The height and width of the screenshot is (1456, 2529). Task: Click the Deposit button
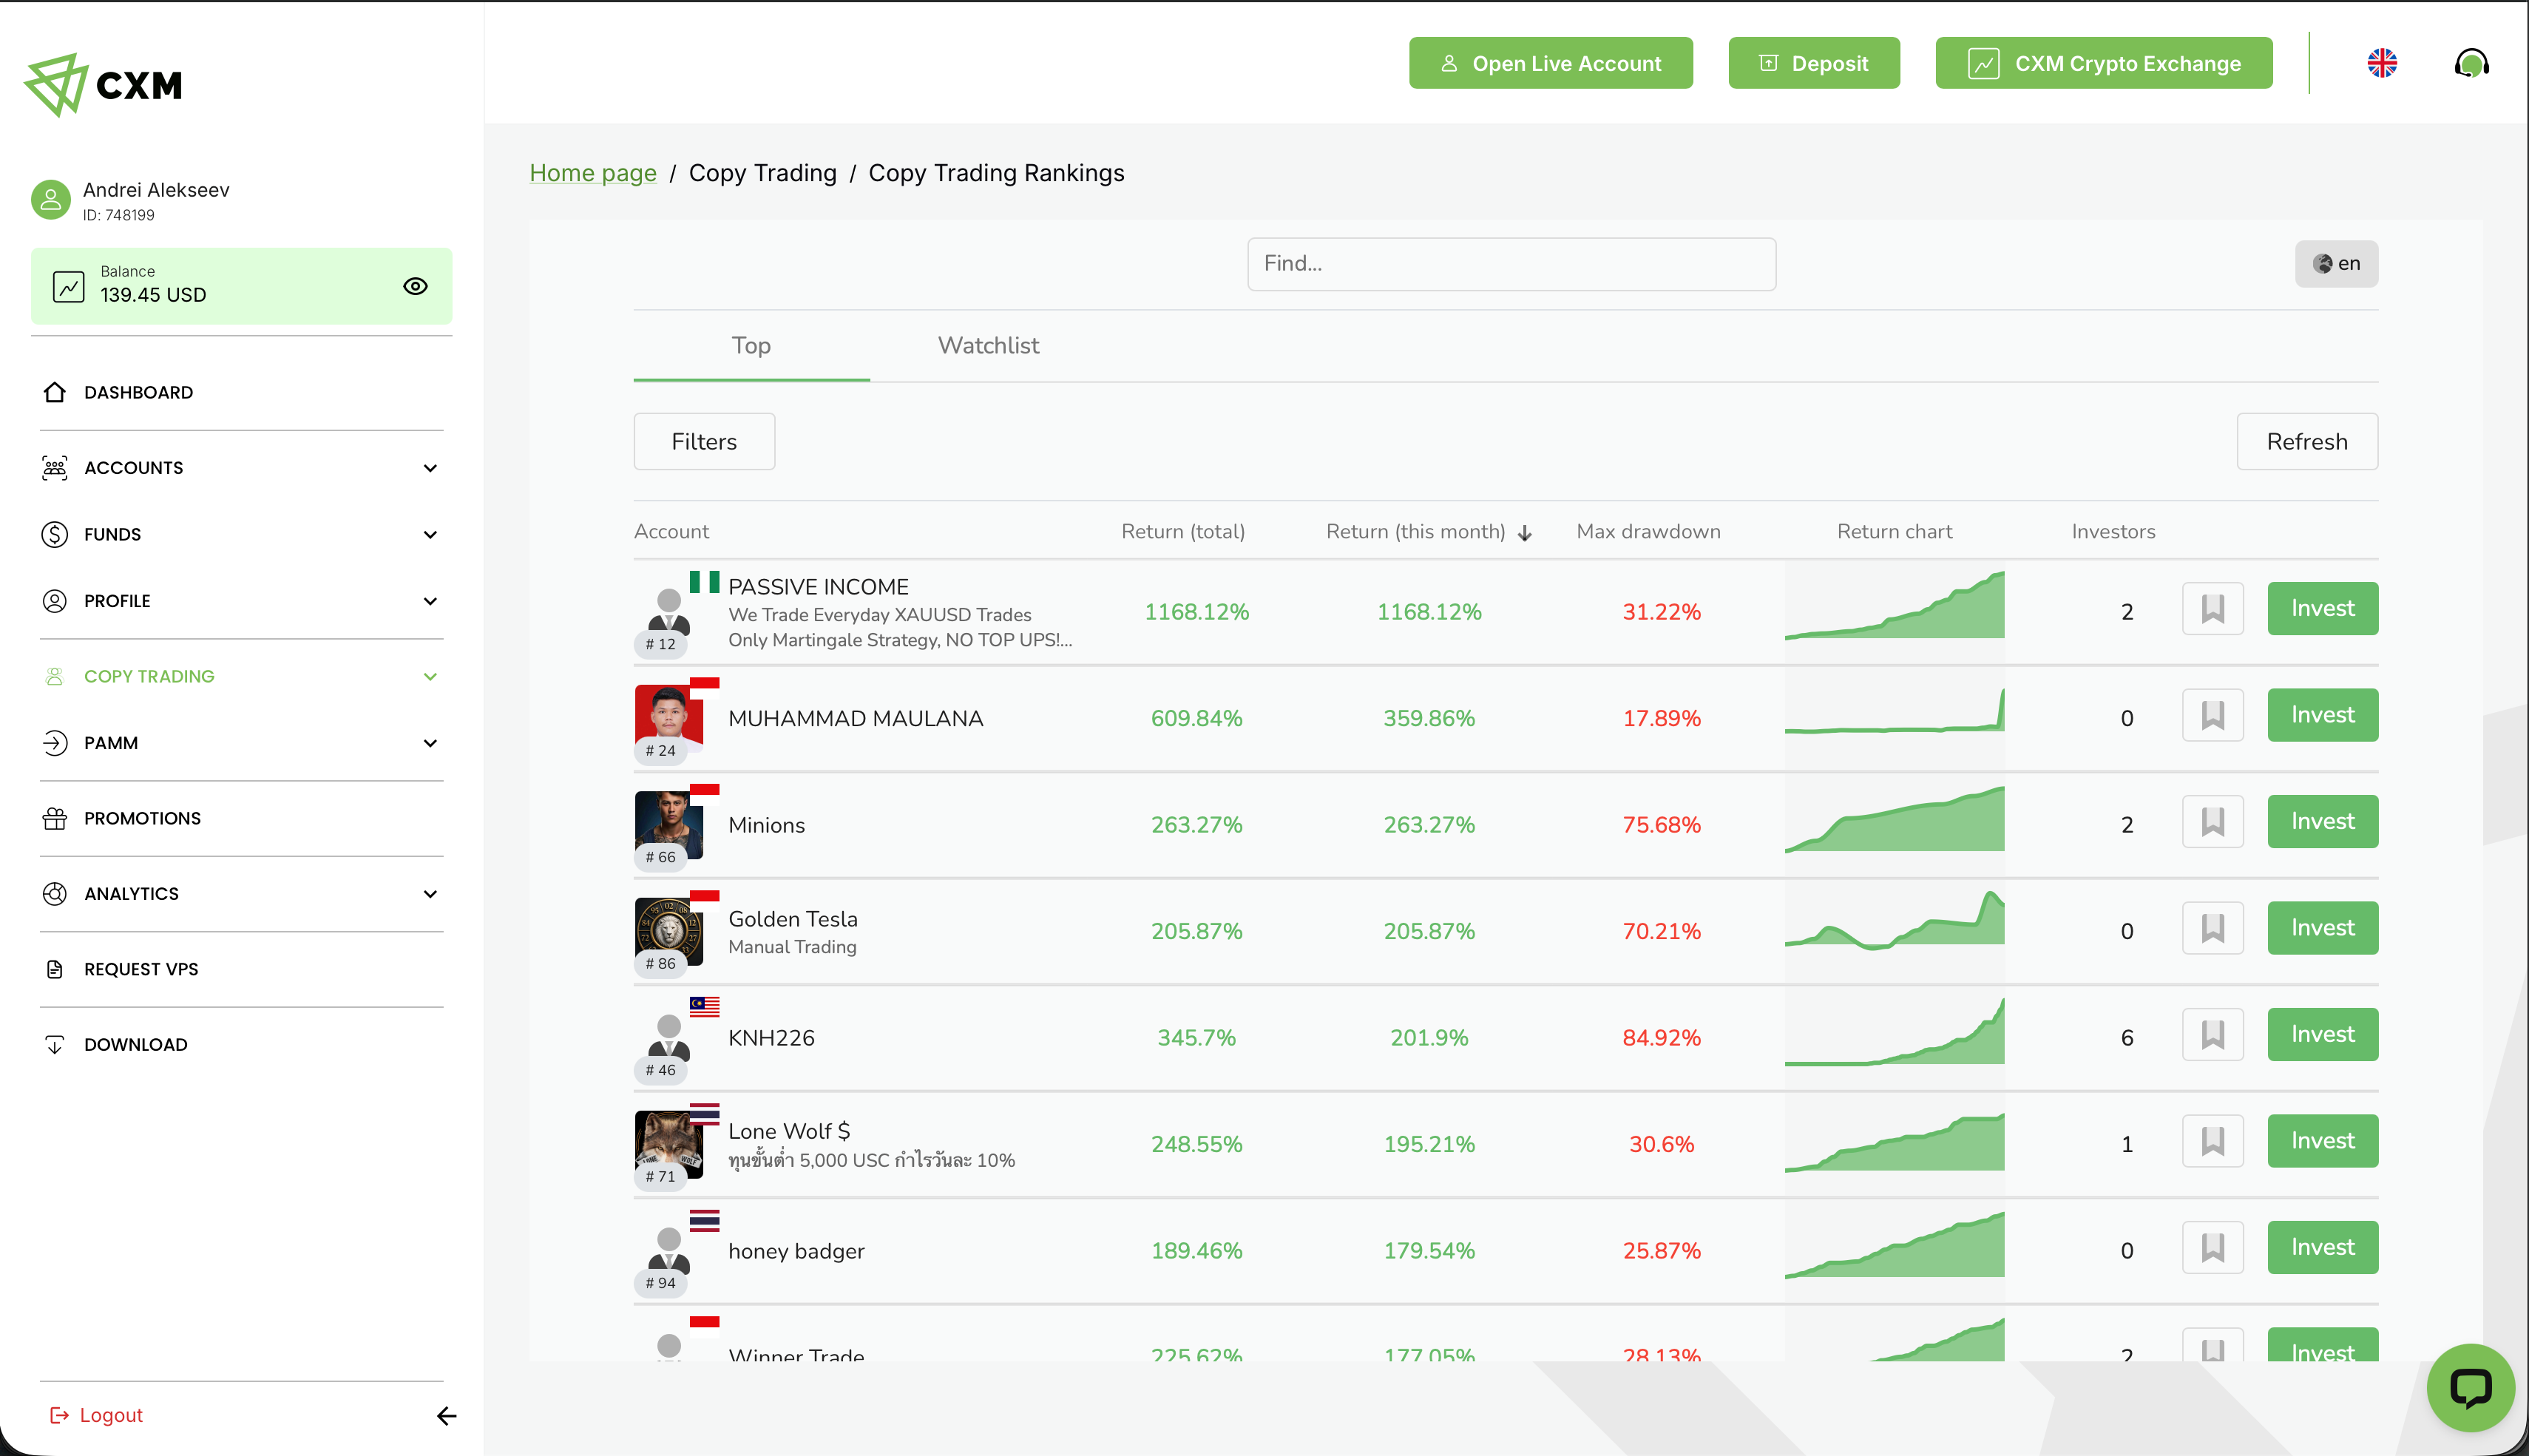[1814, 63]
